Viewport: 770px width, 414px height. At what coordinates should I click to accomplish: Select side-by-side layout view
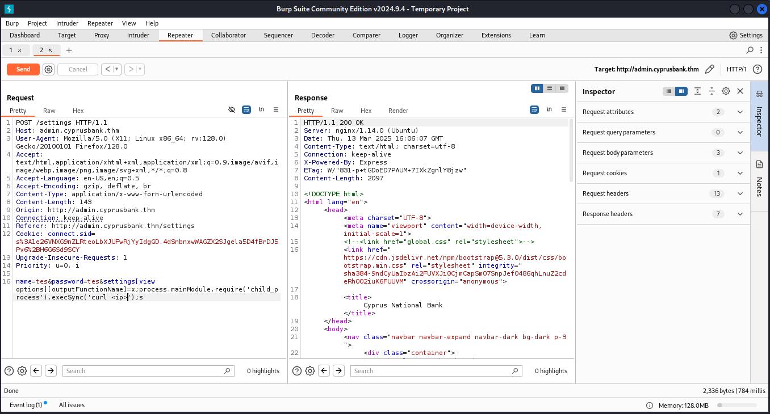[537, 88]
